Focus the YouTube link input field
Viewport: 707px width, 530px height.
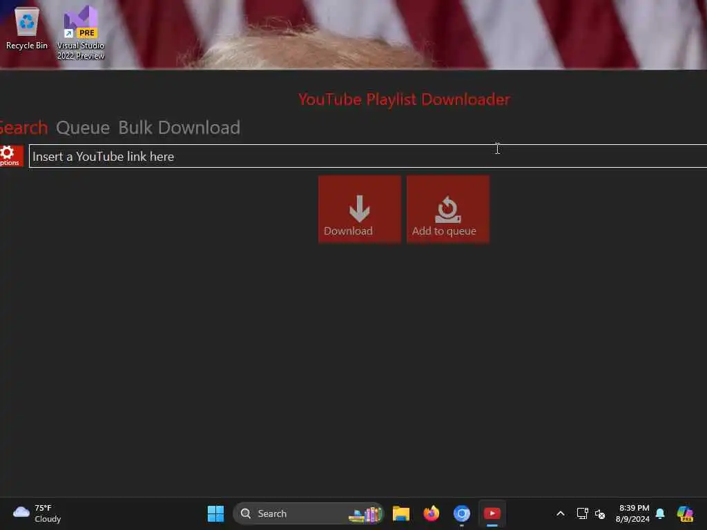[x=368, y=156]
